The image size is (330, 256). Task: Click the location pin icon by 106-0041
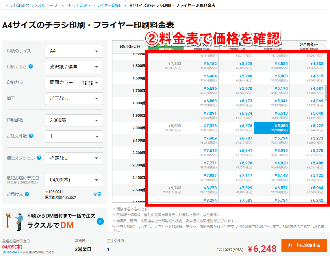tap(4, 252)
